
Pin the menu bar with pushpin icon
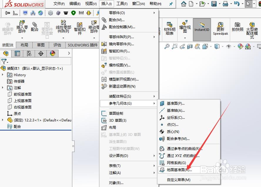click(171, 4)
